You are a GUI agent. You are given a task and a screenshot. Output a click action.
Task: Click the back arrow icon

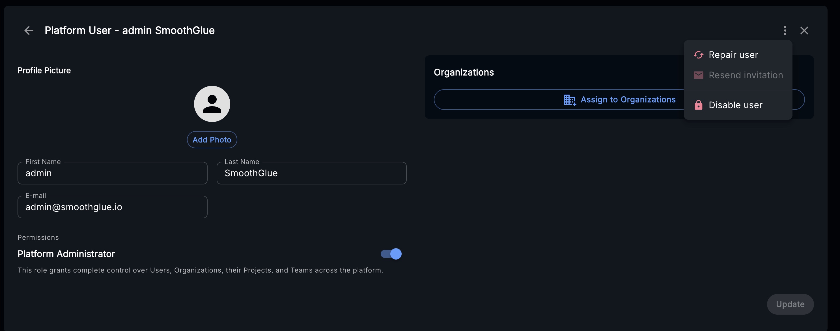29,31
